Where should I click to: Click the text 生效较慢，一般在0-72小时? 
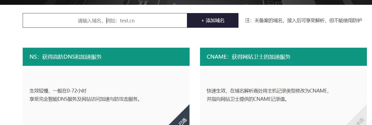click(x=58, y=91)
